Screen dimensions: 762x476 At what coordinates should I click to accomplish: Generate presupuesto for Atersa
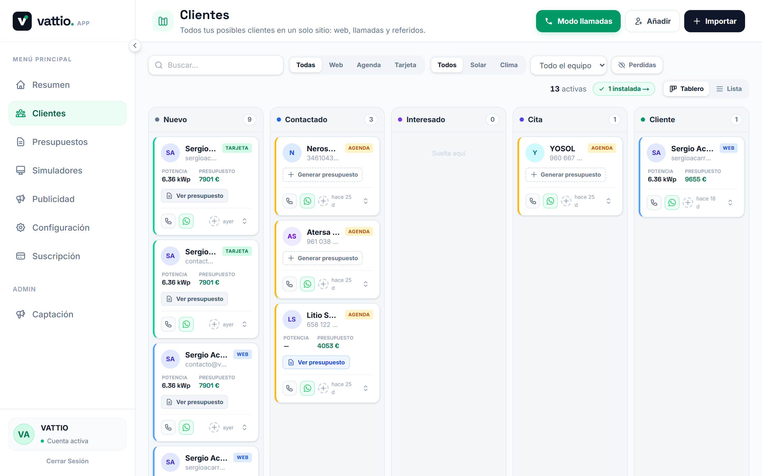[x=323, y=258]
